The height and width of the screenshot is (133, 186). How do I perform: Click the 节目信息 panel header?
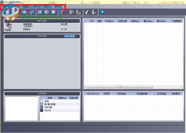(x=42, y=36)
